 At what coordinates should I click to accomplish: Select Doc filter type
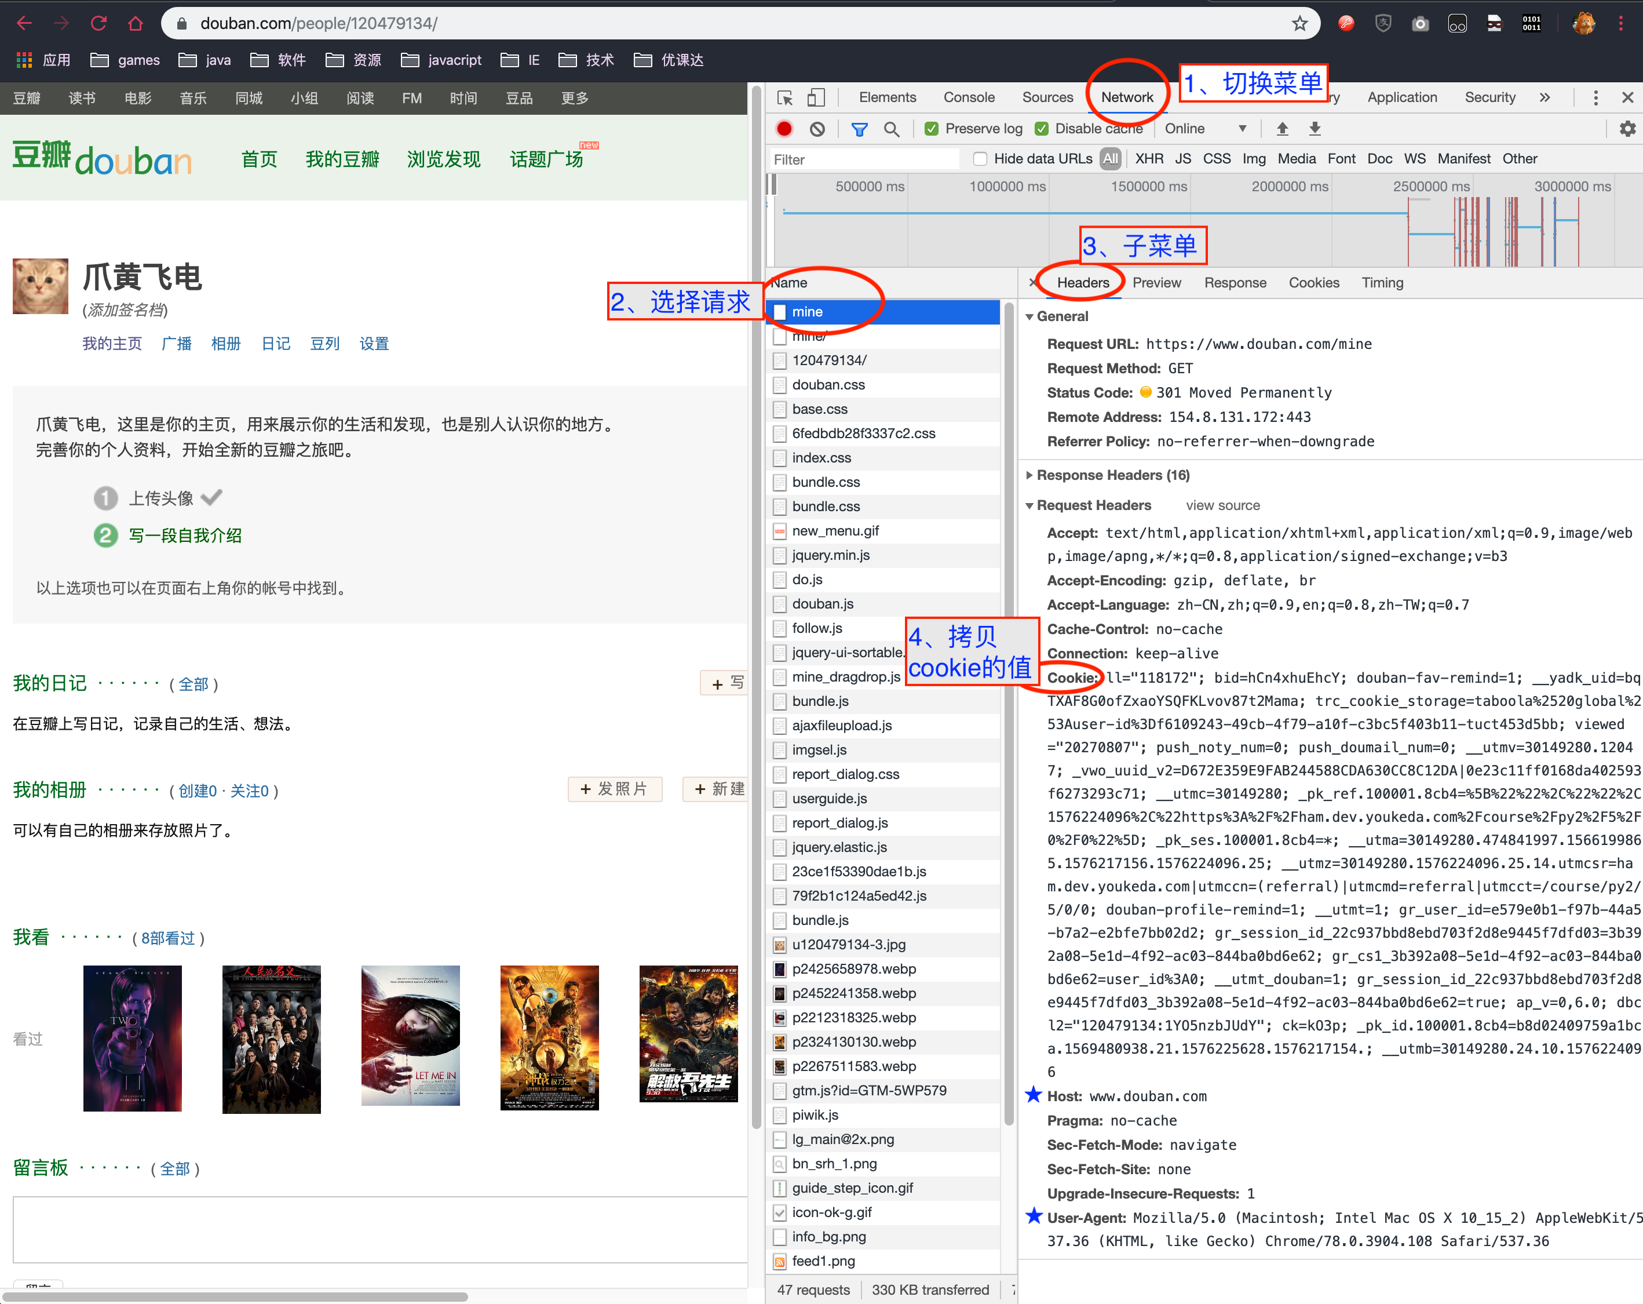pos(1379,159)
